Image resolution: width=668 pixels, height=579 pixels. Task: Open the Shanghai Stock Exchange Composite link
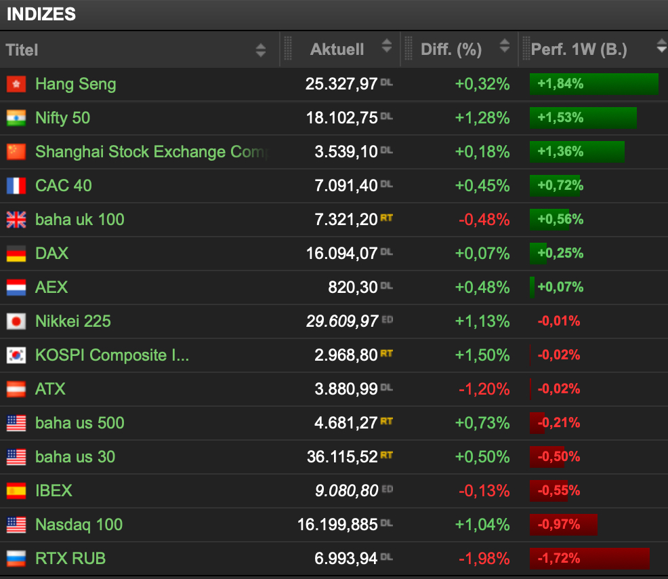tap(151, 153)
